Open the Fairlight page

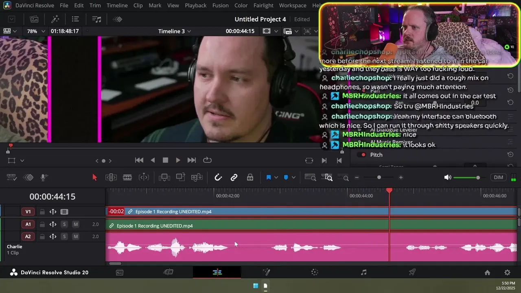364,273
